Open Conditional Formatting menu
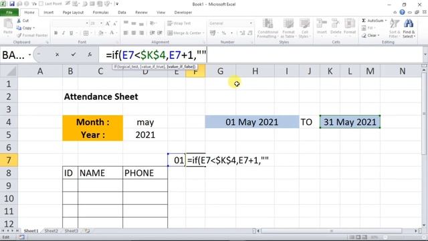 click(267, 28)
